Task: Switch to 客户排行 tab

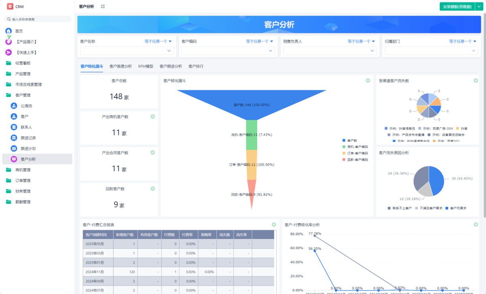Action: [x=196, y=66]
